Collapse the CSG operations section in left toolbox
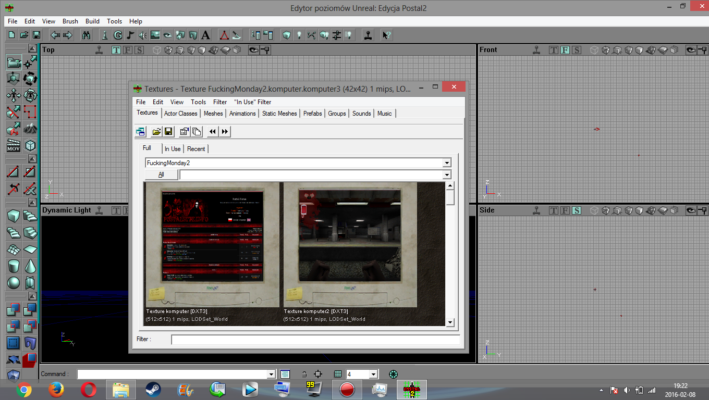 pyautogui.click(x=32, y=297)
